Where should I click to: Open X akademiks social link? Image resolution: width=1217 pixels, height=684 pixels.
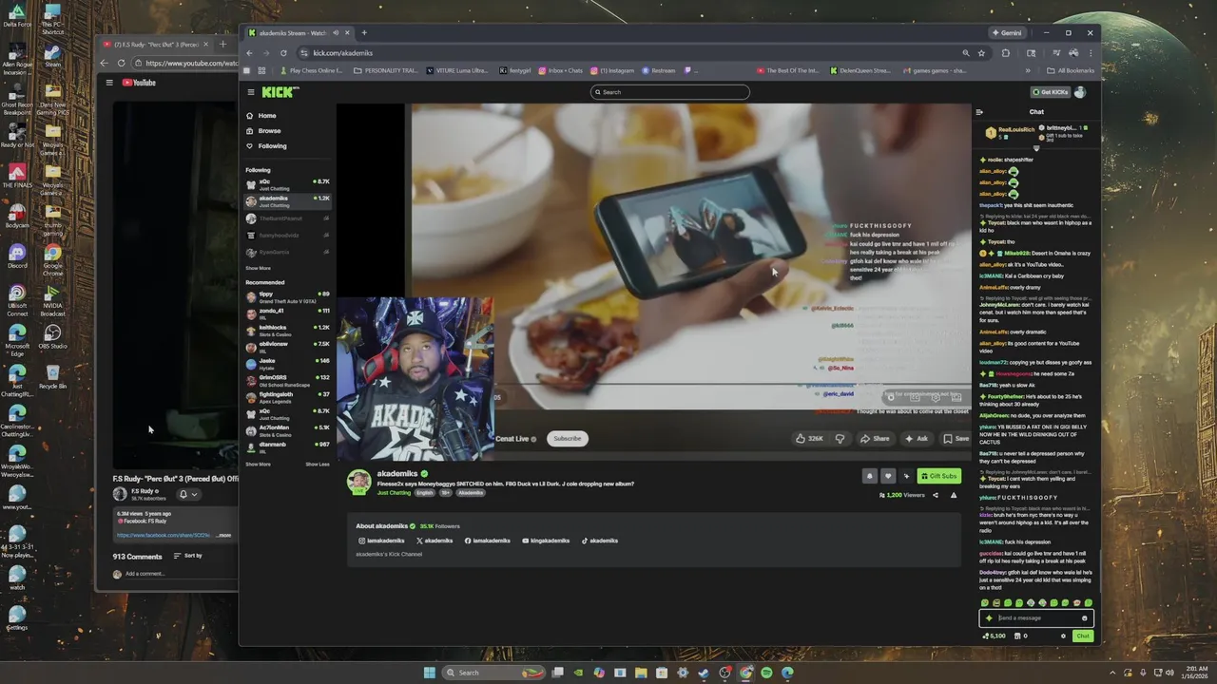(x=435, y=541)
